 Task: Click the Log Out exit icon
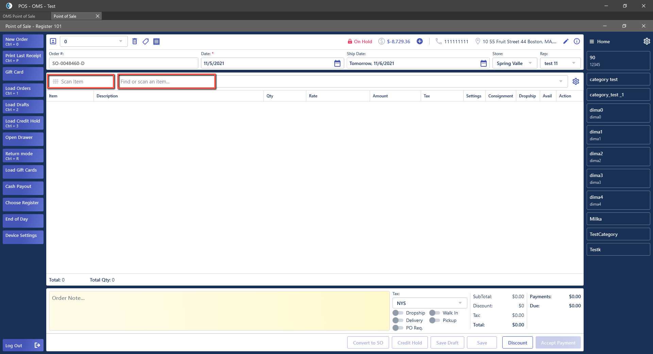point(37,345)
